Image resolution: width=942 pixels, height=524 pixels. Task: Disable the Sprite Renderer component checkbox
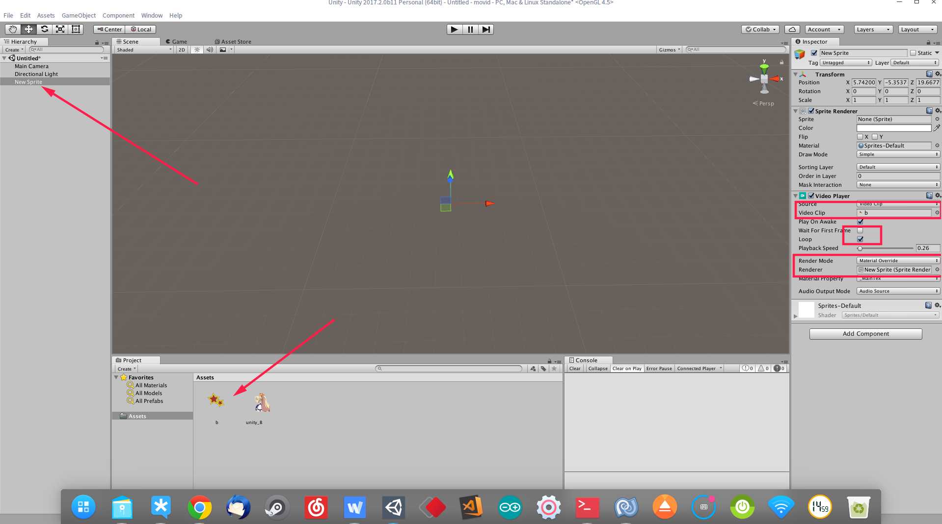pos(811,111)
